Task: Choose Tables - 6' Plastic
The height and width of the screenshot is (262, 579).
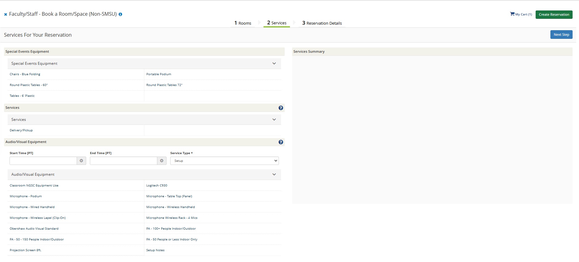Action: (22, 96)
